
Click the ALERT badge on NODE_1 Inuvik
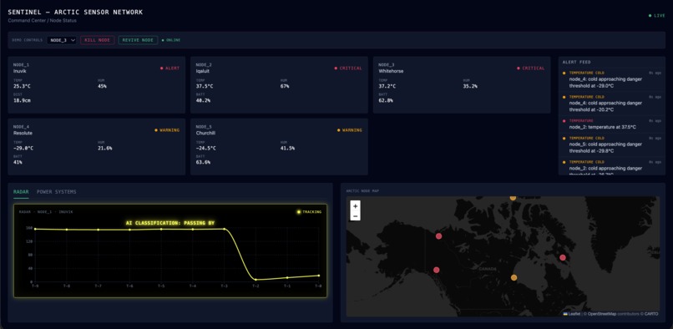pyautogui.click(x=170, y=68)
